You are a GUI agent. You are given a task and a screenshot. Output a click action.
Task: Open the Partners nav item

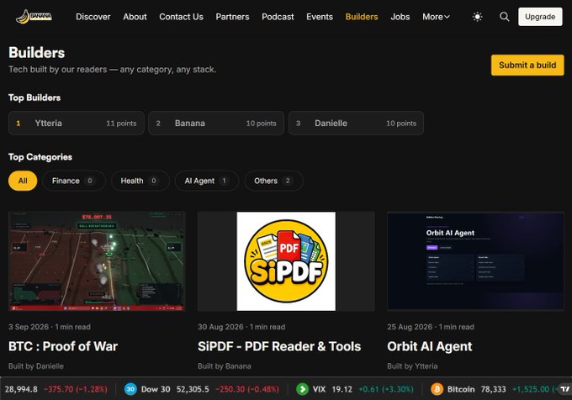coord(232,17)
